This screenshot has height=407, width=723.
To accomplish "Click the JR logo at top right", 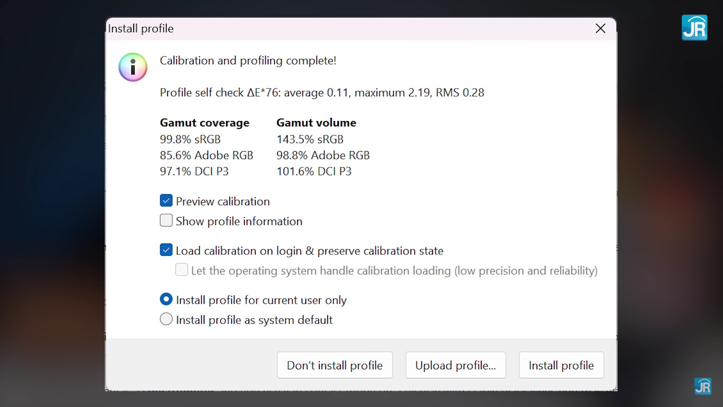I will click(694, 28).
